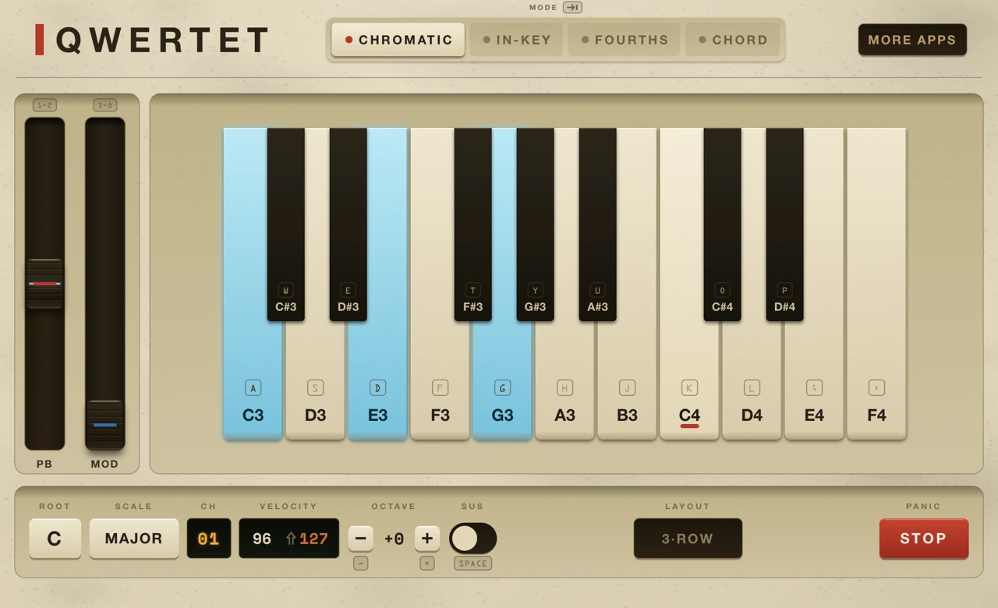Play the C#3 black key
This screenshot has width=998, height=608.
286,224
